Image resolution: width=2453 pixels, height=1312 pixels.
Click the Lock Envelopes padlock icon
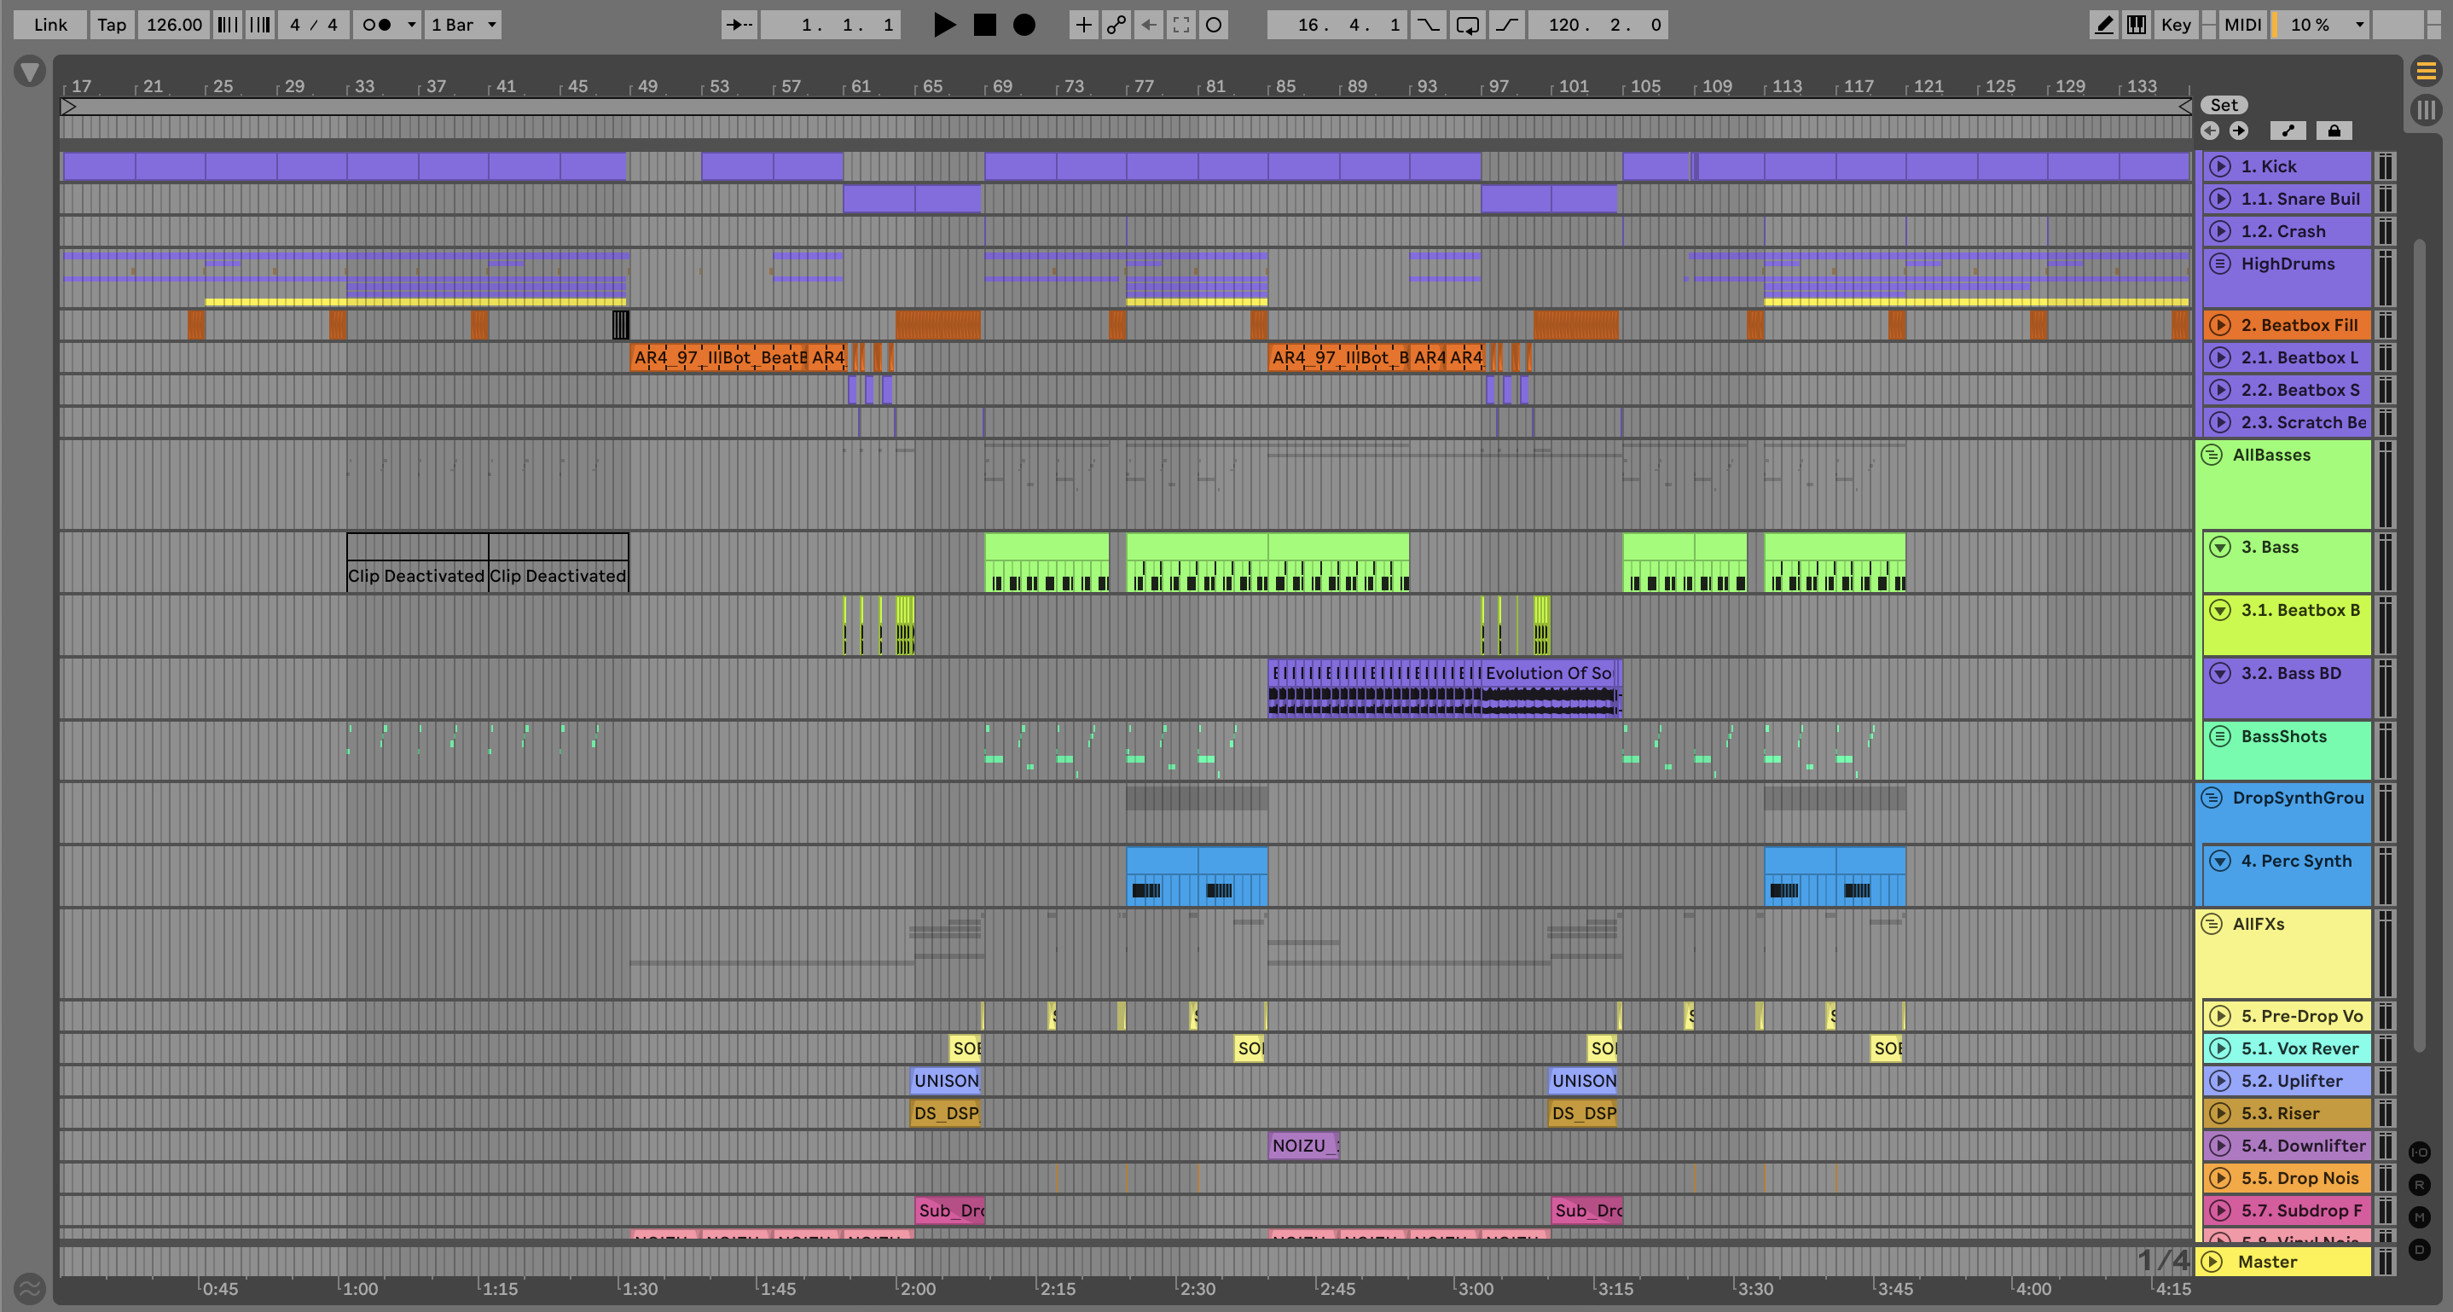click(2334, 131)
